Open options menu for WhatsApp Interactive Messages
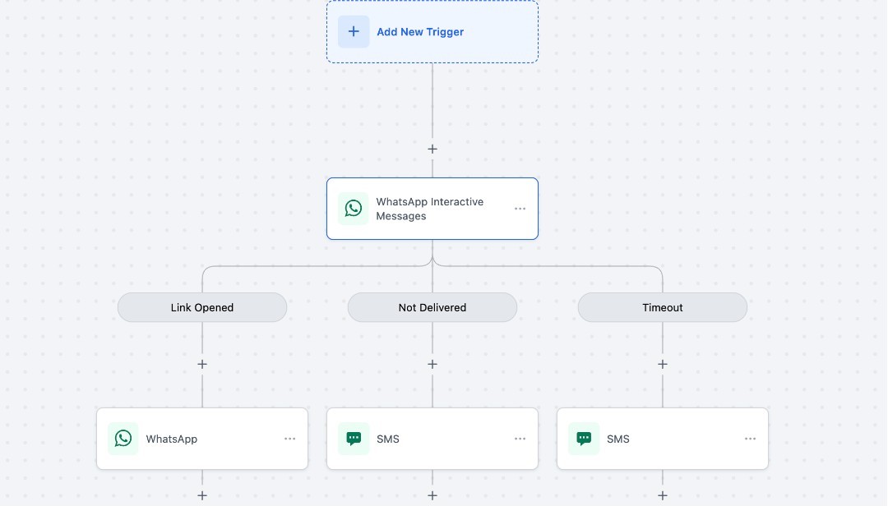 pyautogui.click(x=520, y=209)
